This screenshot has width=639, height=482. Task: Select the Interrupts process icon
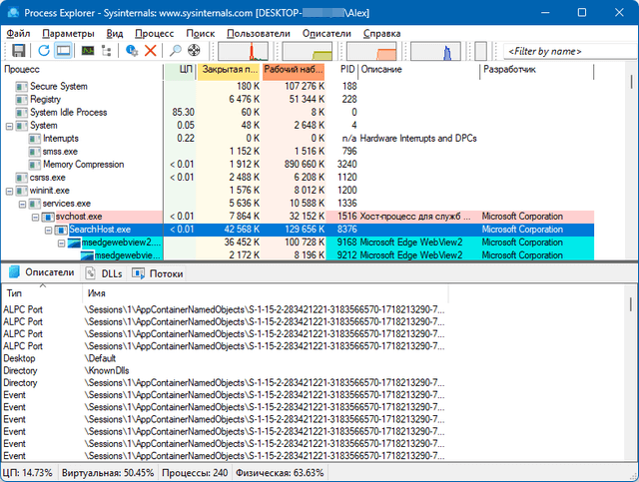pos(35,139)
